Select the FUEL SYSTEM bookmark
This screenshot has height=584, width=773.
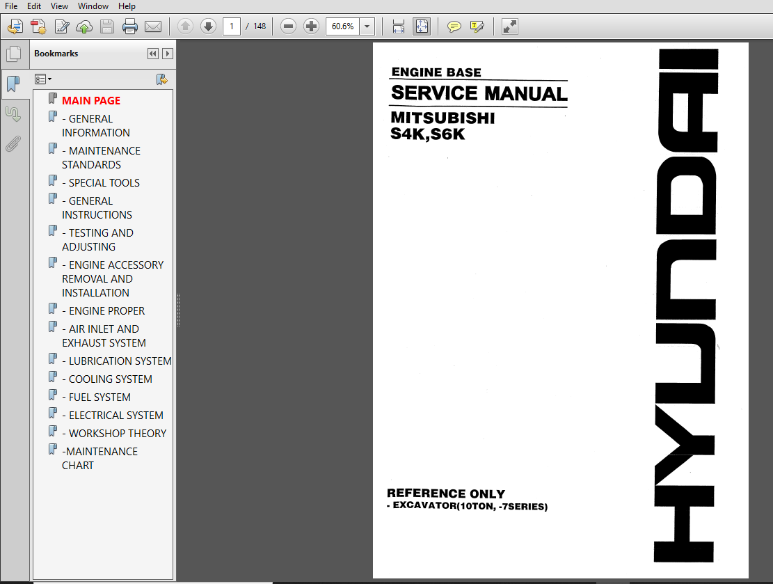click(x=97, y=397)
